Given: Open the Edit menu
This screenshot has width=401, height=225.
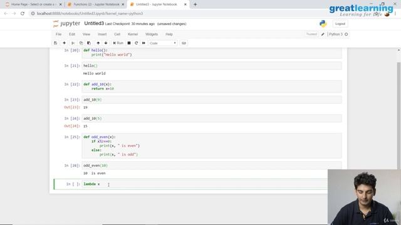Looking at the screenshot, I should tap(72, 34).
